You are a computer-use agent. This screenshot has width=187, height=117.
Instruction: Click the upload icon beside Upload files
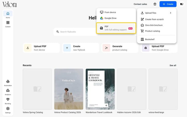tap(142, 13)
